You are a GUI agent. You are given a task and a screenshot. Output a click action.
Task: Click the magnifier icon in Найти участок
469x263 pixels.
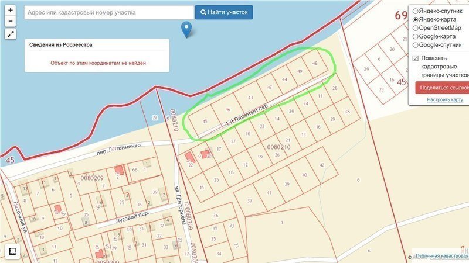(203, 12)
